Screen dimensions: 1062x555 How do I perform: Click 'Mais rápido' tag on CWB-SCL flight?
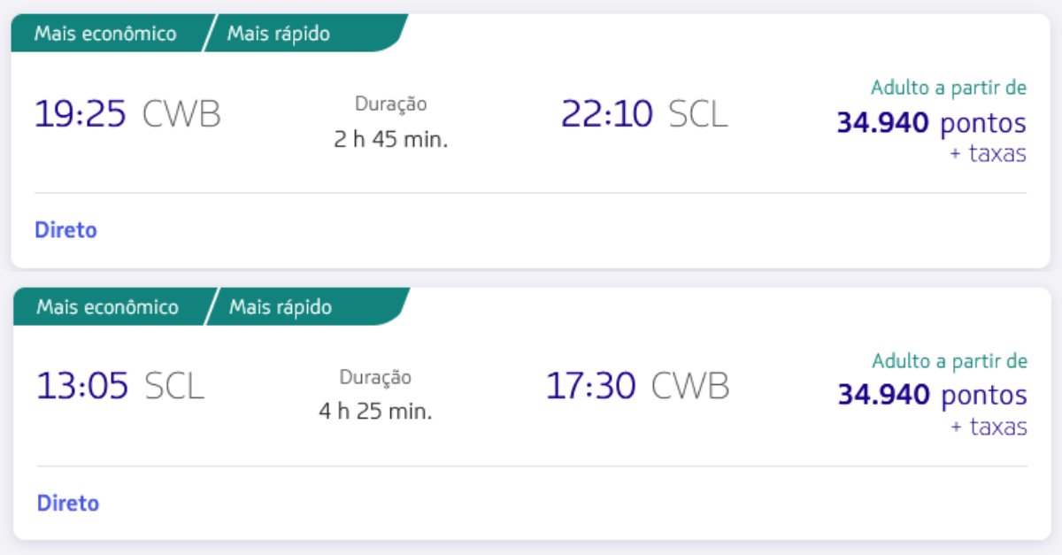(279, 34)
